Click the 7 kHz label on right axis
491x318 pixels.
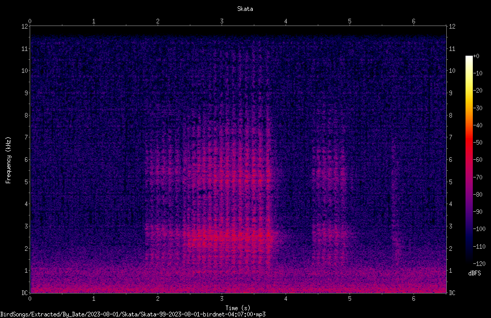pyautogui.click(x=450, y=137)
